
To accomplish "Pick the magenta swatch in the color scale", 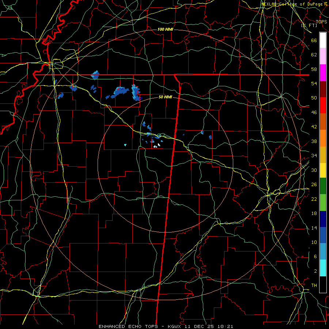I will click(x=323, y=73).
